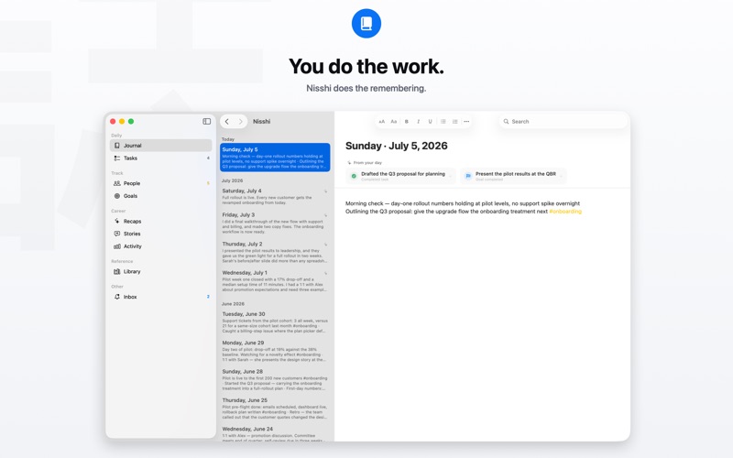The width and height of the screenshot is (733, 458).
Task: Open the People section
Action: coord(161,183)
